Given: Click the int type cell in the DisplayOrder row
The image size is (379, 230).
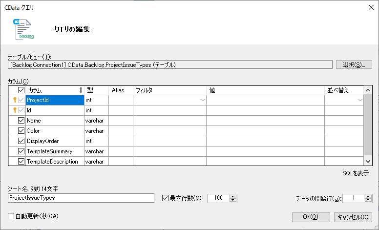Looking at the screenshot, I should tap(96, 141).
